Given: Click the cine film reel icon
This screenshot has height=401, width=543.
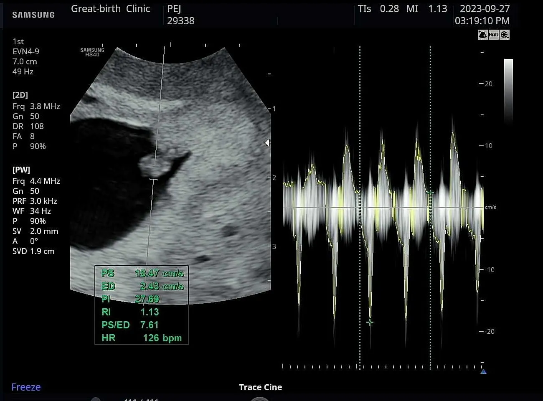Looking at the screenshot, I should [x=505, y=35].
